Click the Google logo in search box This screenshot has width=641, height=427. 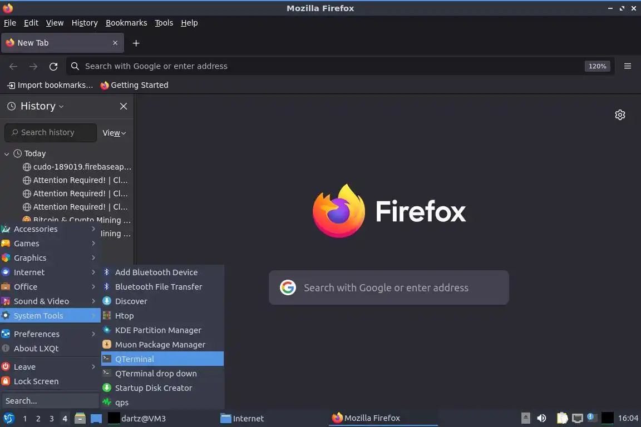pyautogui.click(x=288, y=287)
